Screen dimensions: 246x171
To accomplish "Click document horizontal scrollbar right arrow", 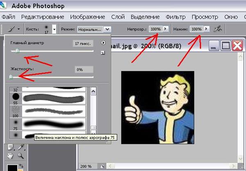I will pyautogui.click(x=233, y=166).
